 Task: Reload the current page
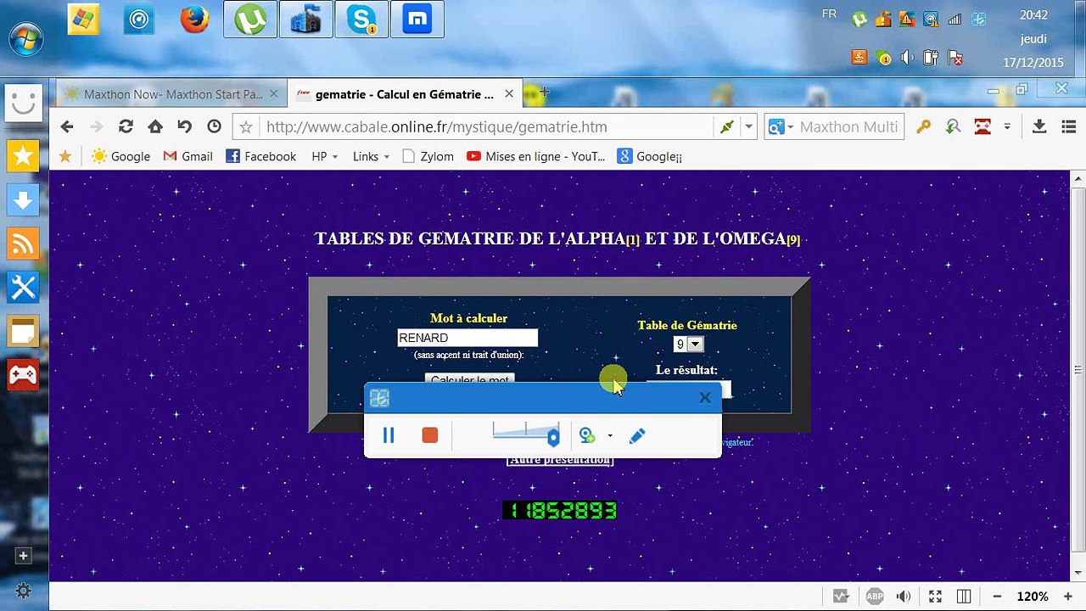click(x=126, y=126)
